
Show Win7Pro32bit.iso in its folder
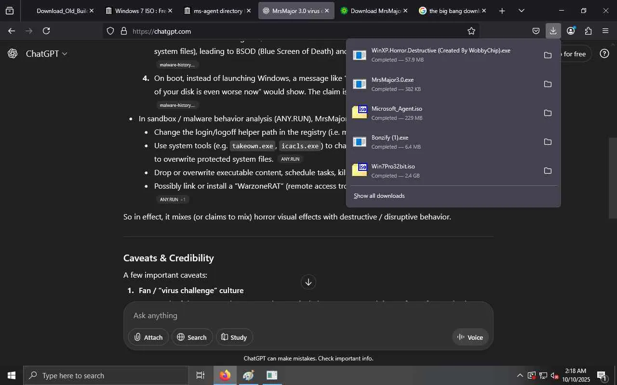[548, 171]
